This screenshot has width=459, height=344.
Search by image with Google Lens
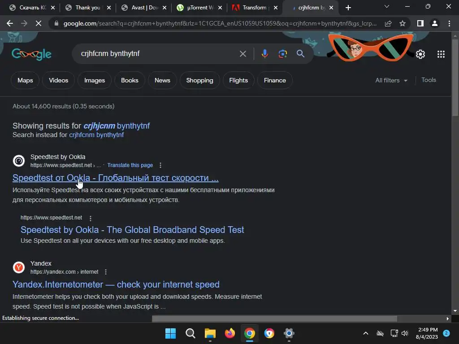(282, 54)
